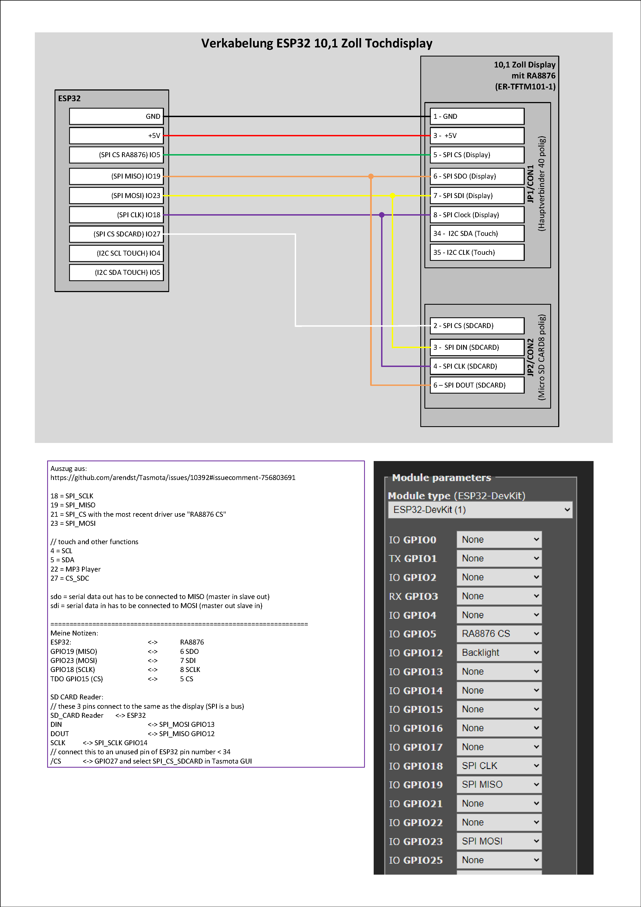
Task: Open the GPIO15 function dropdown
Action: 499,709
